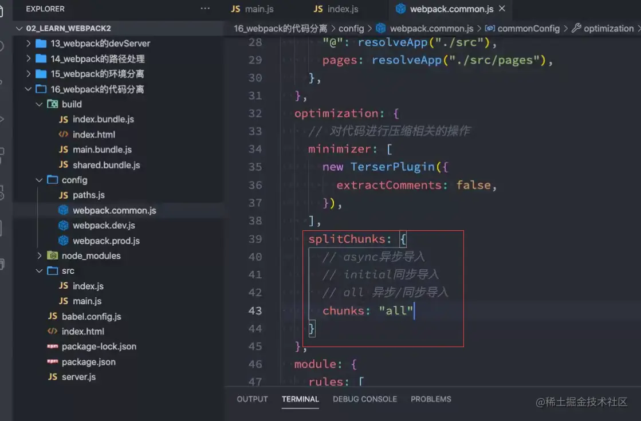Click the 15_webpack的环境分离 folder icon
This screenshot has width=641, height=421.
[41, 74]
